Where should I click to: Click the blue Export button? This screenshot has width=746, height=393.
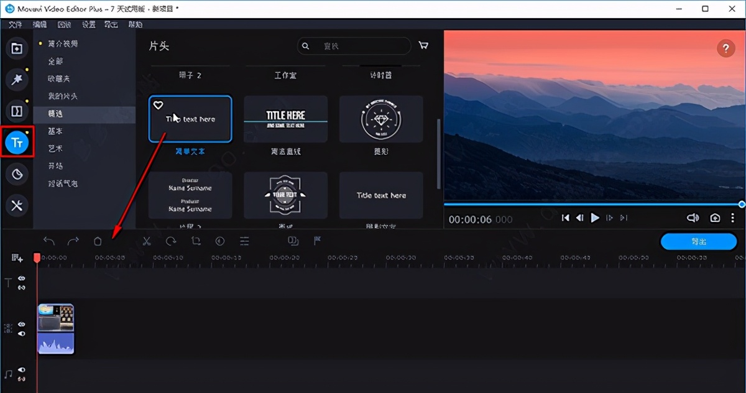coord(698,241)
